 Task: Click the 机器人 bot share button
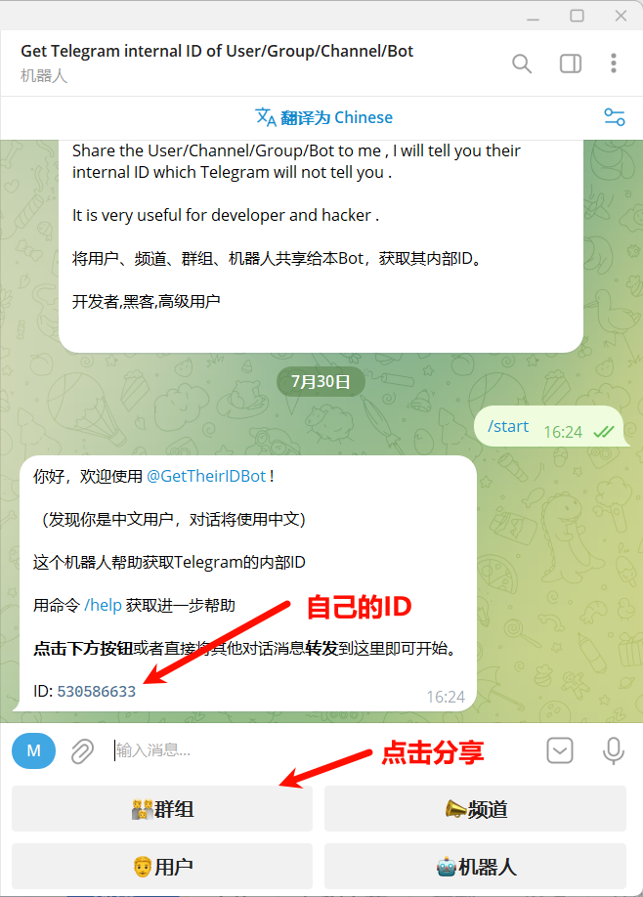coord(475,866)
